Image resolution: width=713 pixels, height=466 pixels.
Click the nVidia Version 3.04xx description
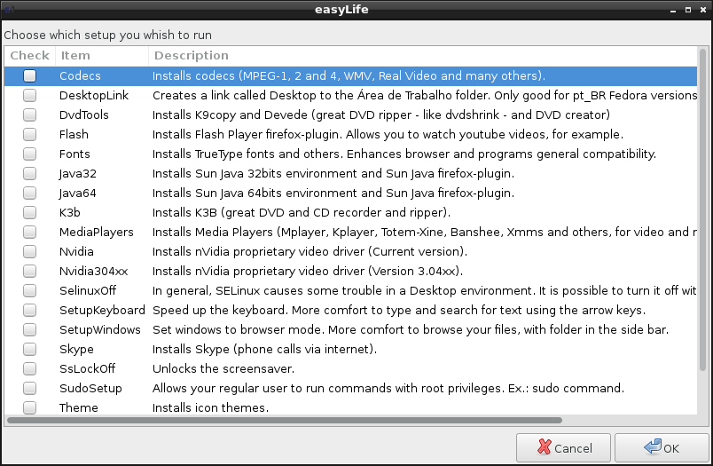click(308, 272)
